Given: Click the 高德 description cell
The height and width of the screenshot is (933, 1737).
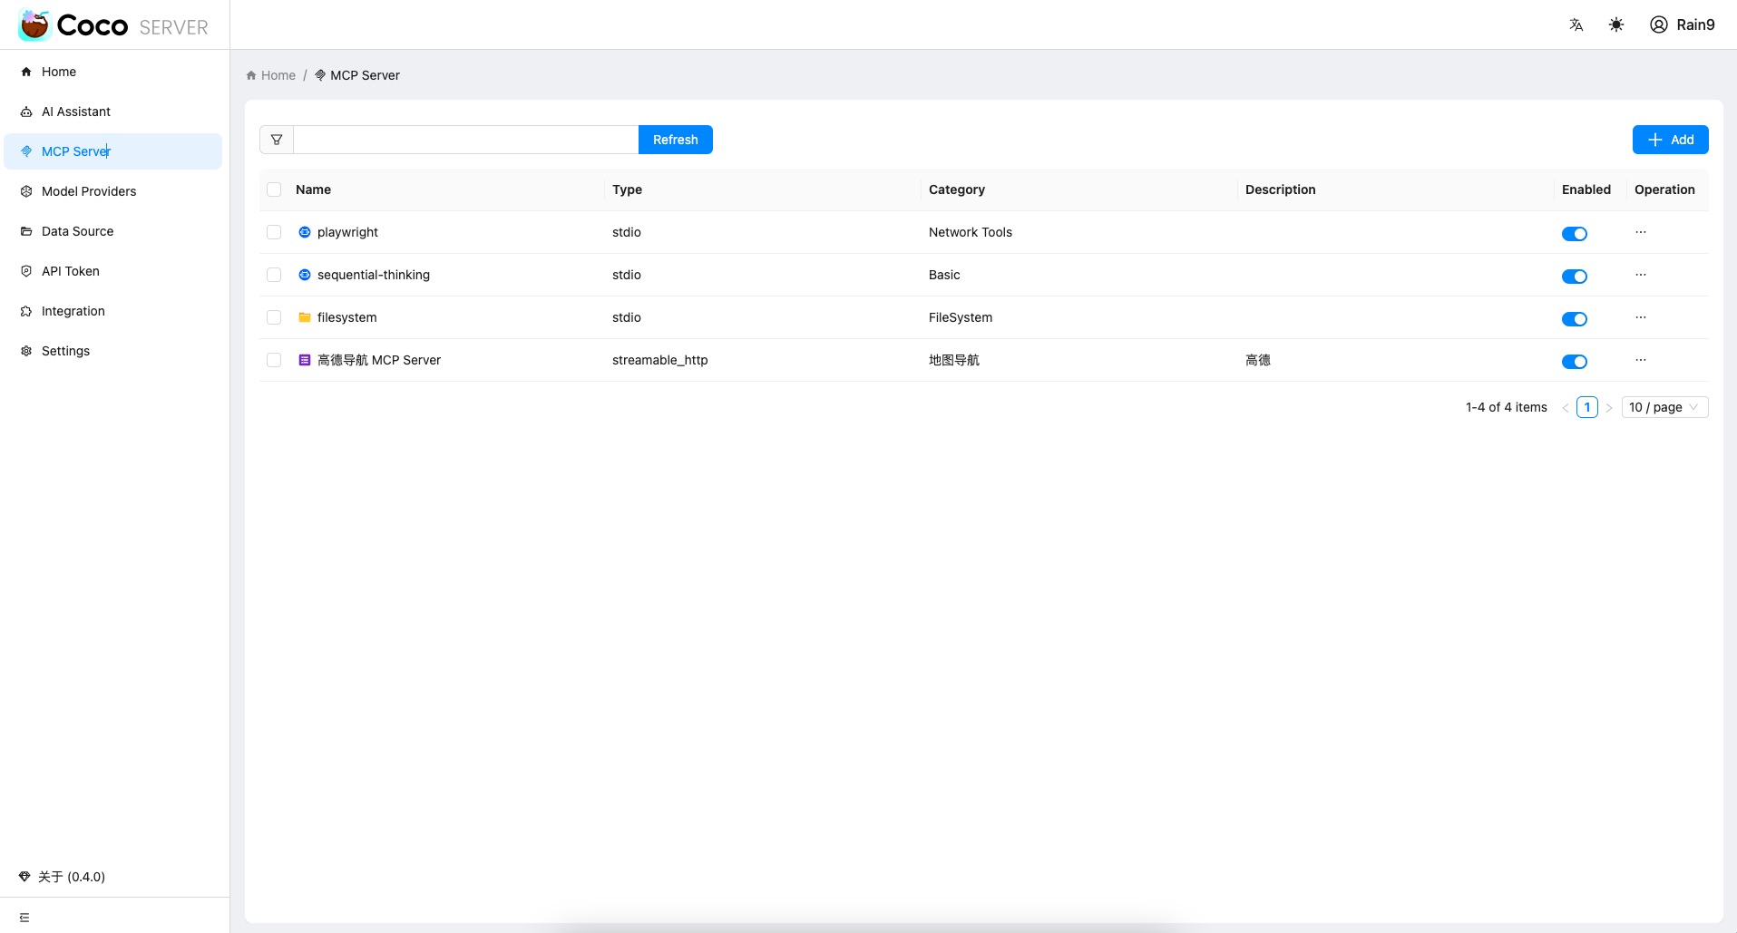Looking at the screenshot, I should point(1258,360).
